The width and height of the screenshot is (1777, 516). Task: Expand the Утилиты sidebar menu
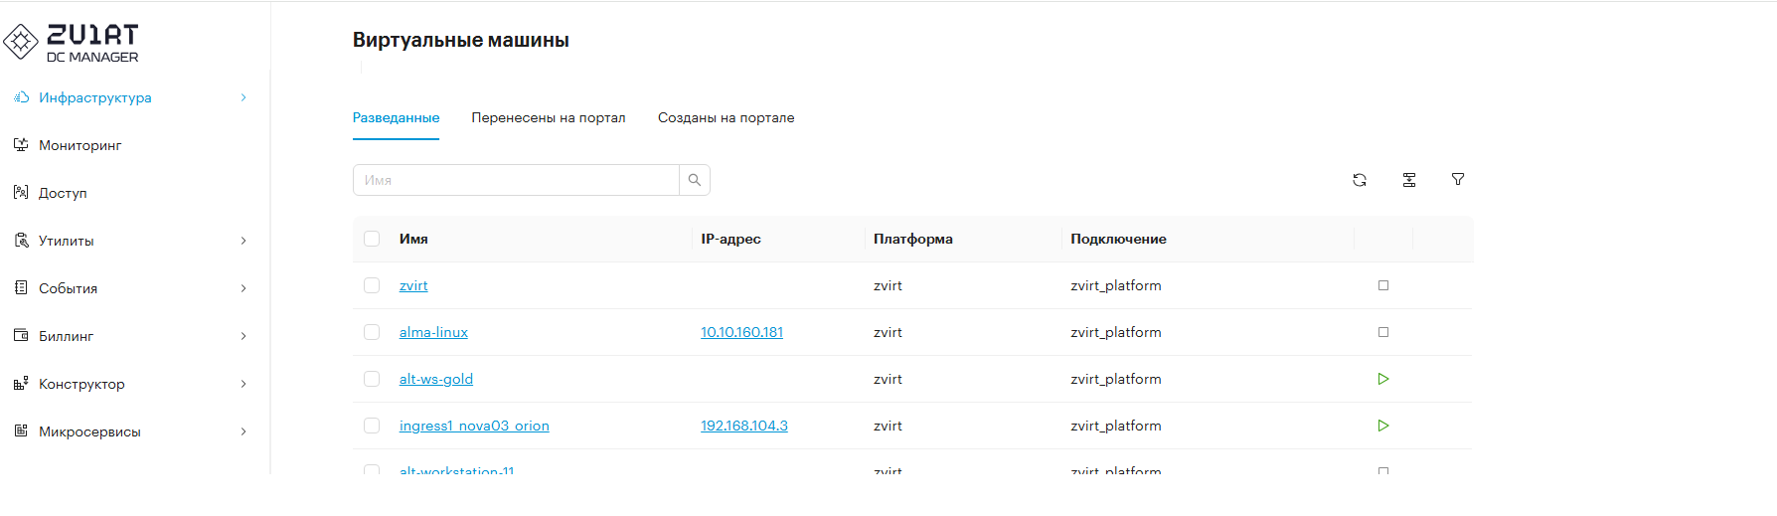coord(67,241)
